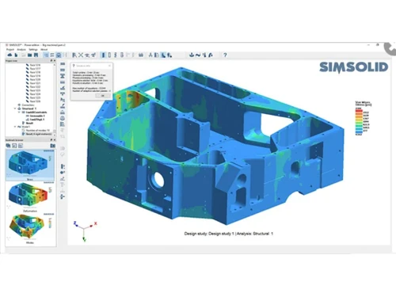The width and height of the screenshot is (396, 297).
Task: Select Face 1226 in project tree
Action: click(35, 101)
